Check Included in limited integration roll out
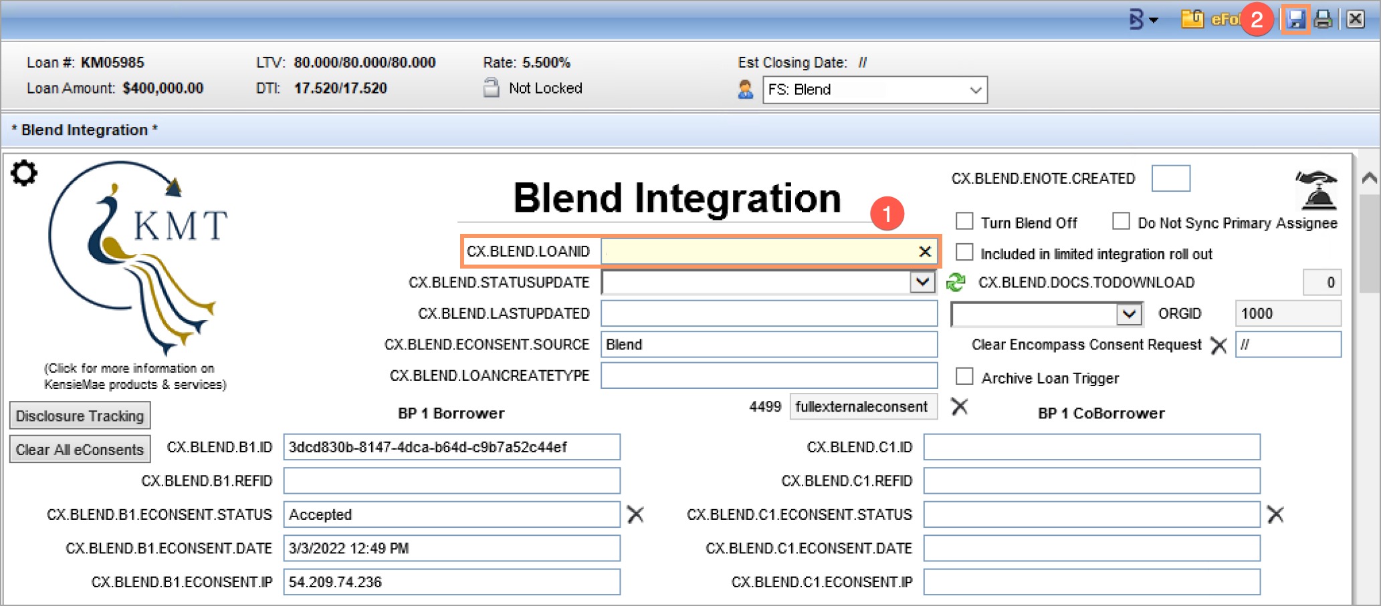1381x606 pixels. [x=964, y=253]
